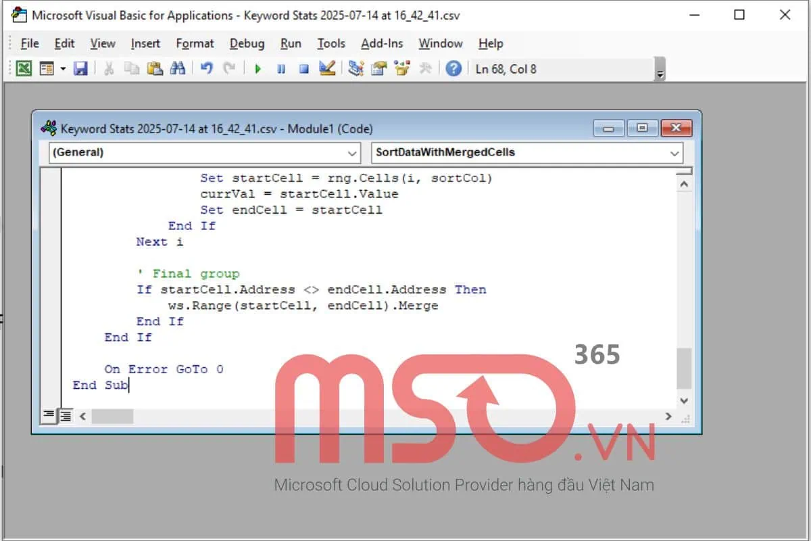This screenshot has width=811, height=541.
Task: Click the code window vertical scrollbar thumb
Action: pyautogui.click(x=684, y=369)
